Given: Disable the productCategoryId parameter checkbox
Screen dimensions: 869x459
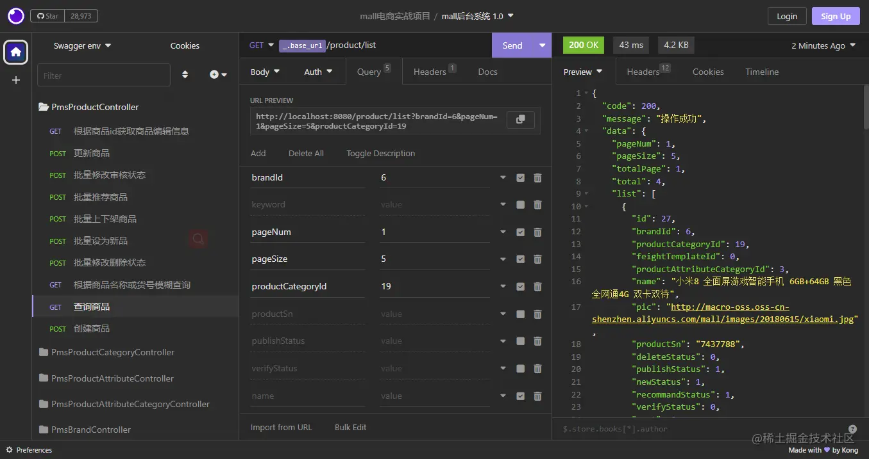Looking at the screenshot, I should coord(520,287).
